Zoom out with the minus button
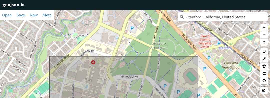Viewport: 270px width, 98px height. coord(264,35)
